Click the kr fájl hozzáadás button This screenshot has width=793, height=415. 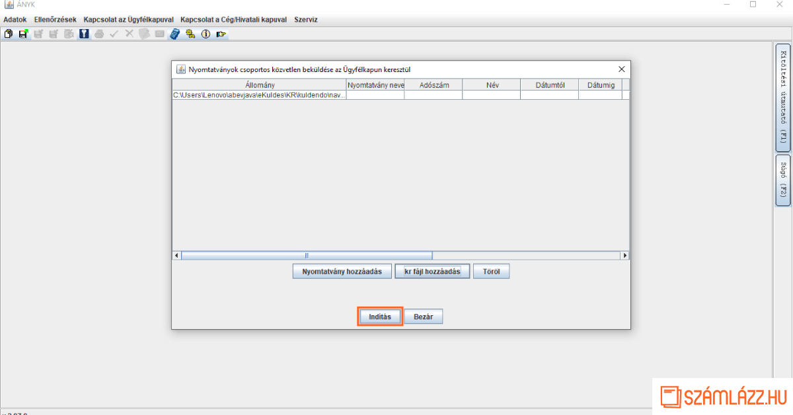(x=432, y=272)
